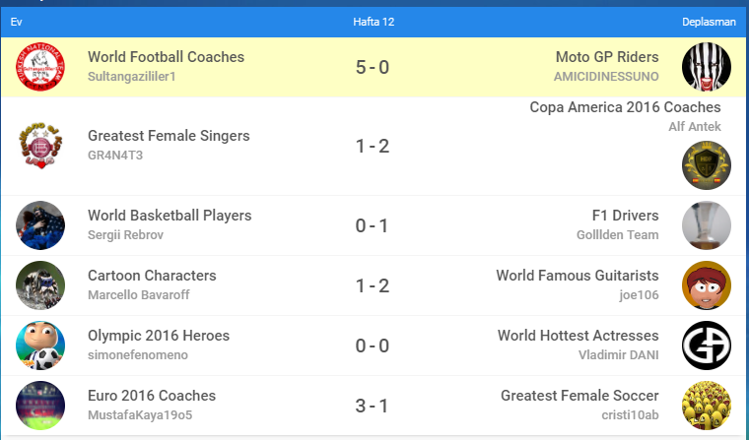
Task: View the 3 - 1 match result
Action: click(x=373, y=407)
